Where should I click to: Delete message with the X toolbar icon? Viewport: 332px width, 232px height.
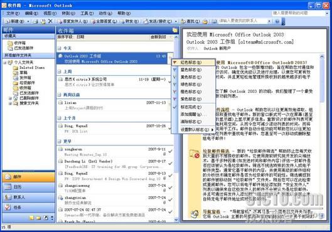click(x=50, y=21)
